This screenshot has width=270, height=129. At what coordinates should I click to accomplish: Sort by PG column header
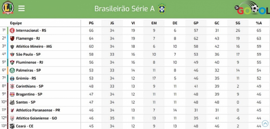[x=91, y=23]
